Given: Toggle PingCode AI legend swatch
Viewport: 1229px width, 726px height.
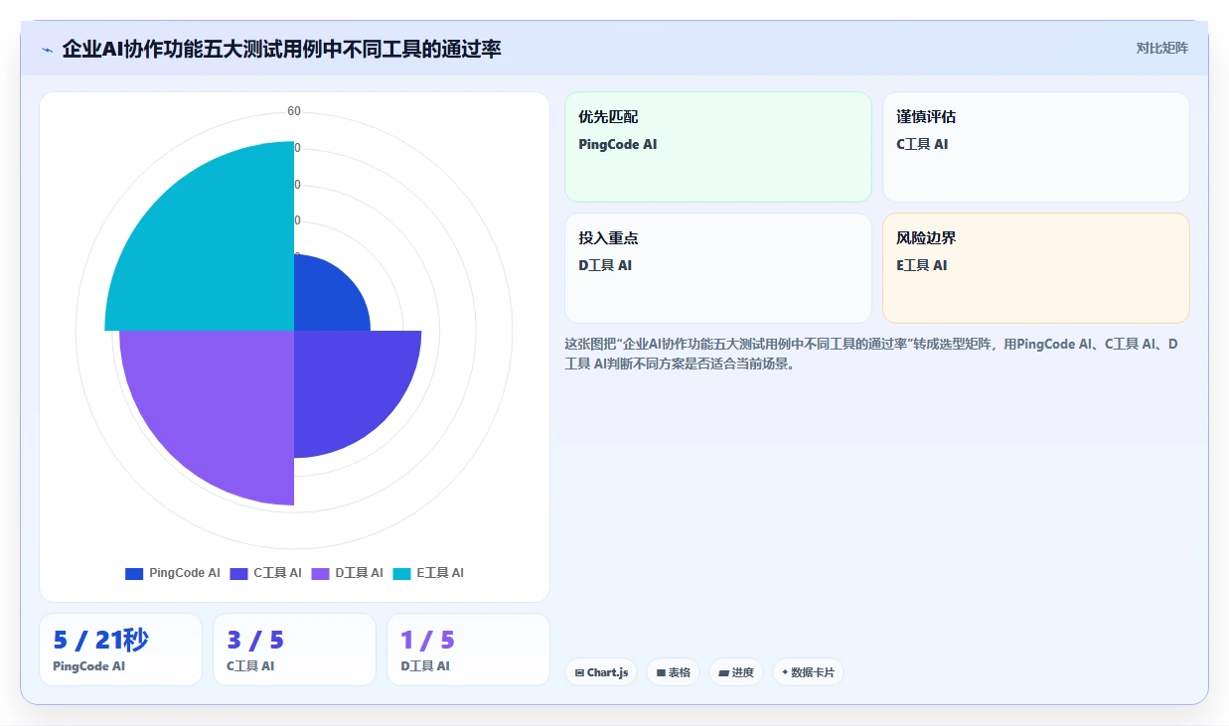Looking at the screenshot, I should [x=134, y=573].
